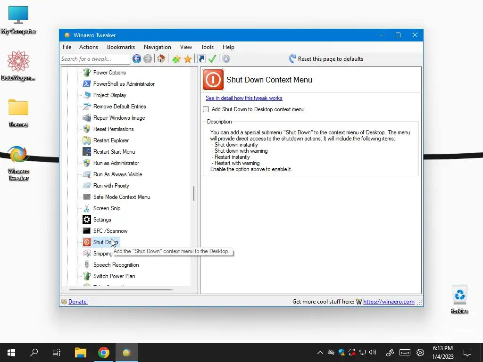
Task: Click the Settings gear tree icon
Action: 87,220
